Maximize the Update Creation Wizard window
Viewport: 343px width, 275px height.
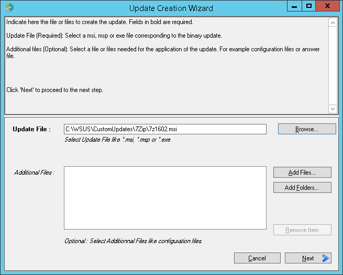click(308, 6)
